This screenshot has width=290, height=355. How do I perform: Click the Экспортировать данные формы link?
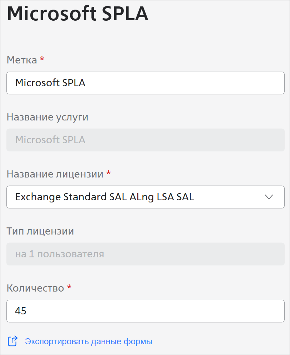(x=88, y=341)
